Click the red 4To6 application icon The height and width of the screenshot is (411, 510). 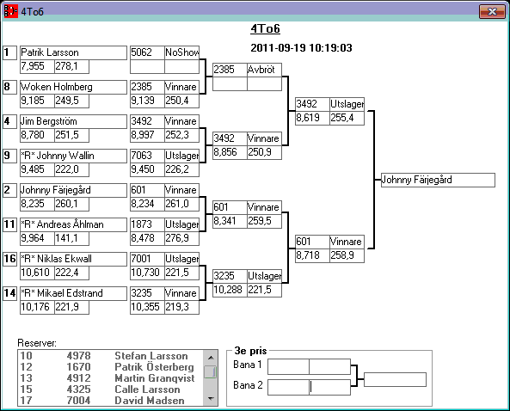pyautogui.click(x=10, y=11)
